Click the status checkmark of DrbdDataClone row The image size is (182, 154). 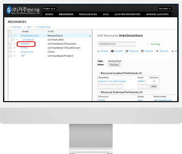15,36
